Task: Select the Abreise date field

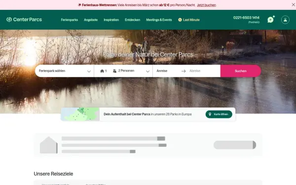Action: 195,71
